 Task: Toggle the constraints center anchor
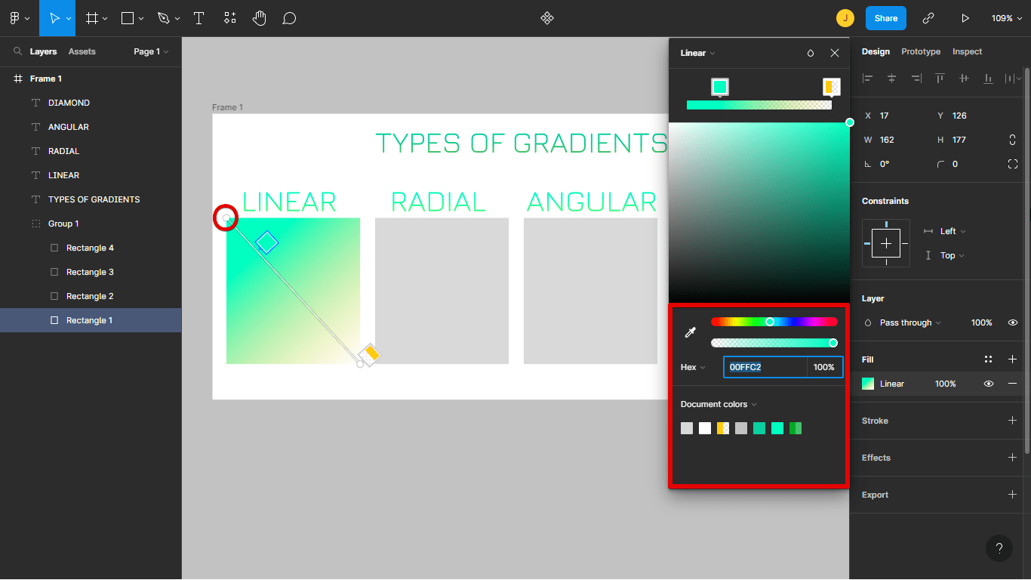pos(886,243)
